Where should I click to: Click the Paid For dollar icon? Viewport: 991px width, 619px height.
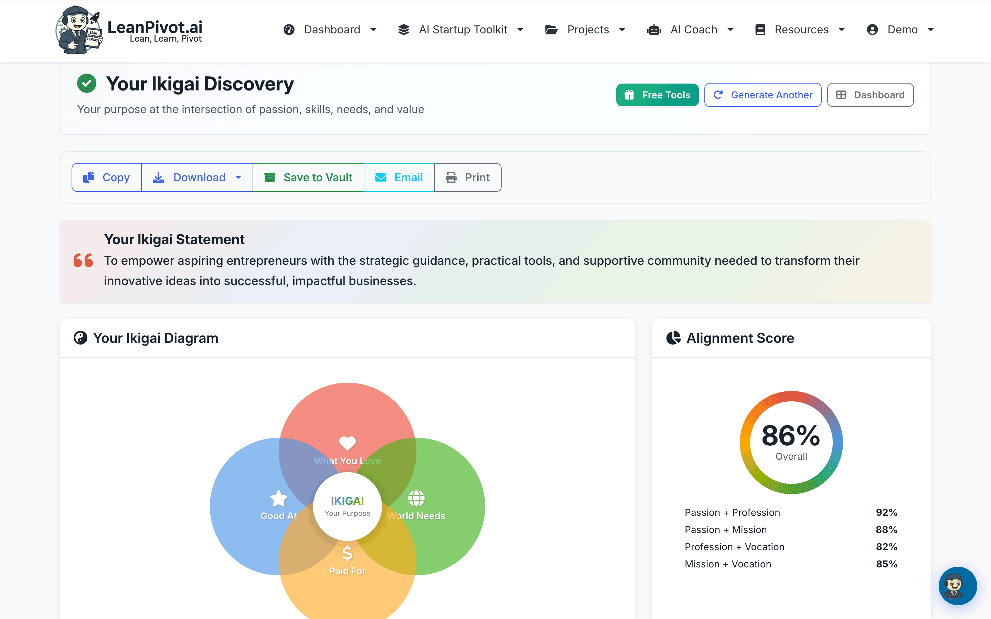tap(347, 554)
